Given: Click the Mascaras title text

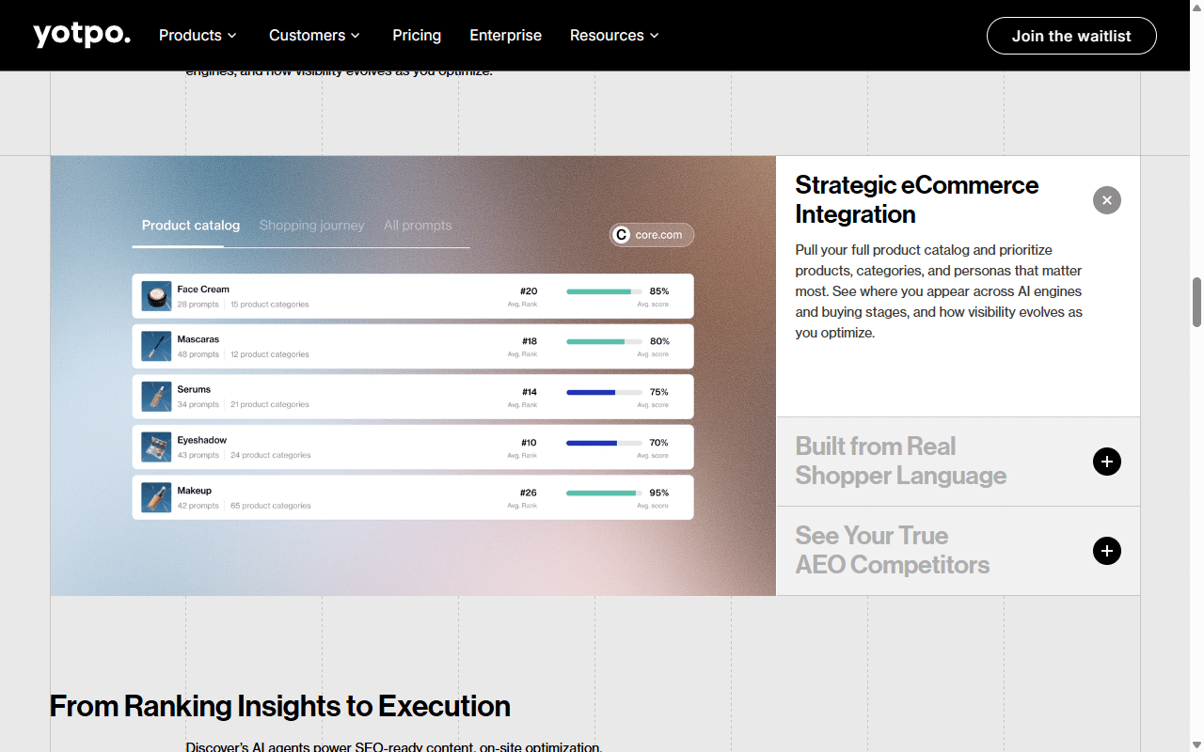Looking at the screenshot, I should click(198, 339).
